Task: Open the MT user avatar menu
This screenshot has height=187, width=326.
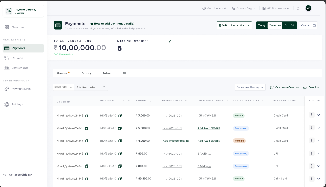Action: (308, 8)
